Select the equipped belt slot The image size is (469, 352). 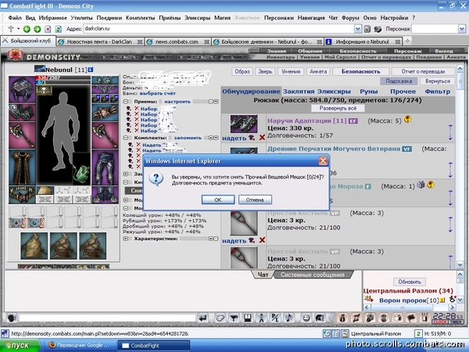tap(22, 195)
